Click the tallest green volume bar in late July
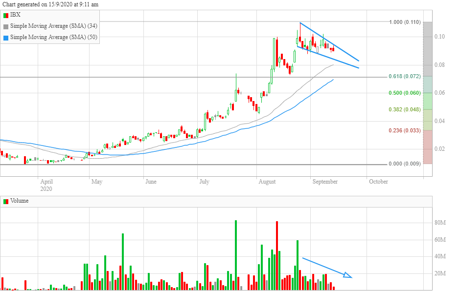Image resolution: width=460 pixels, height=291 pixels. 236,255
